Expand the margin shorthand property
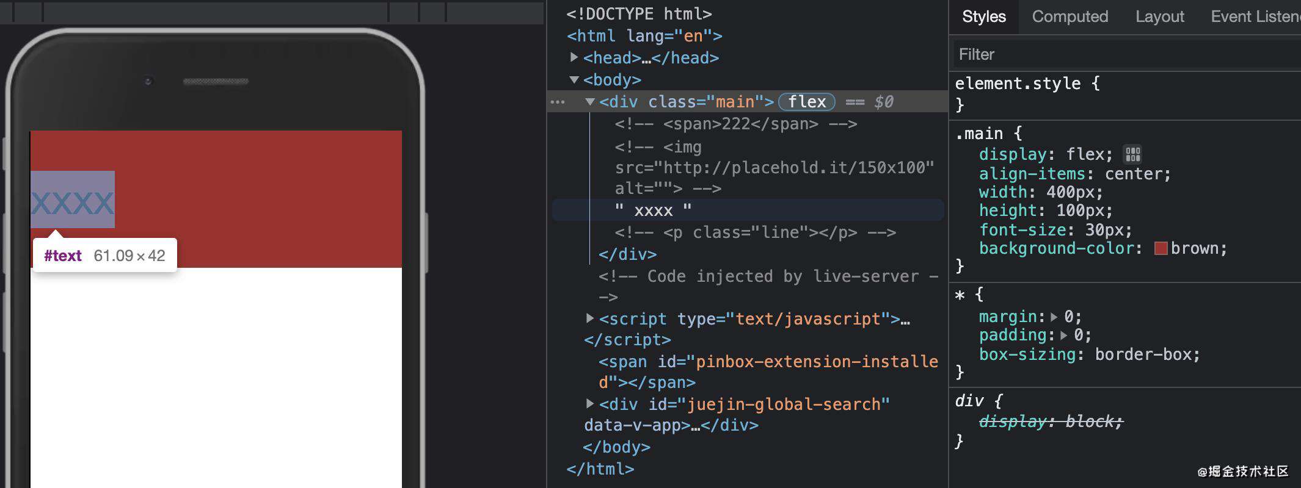 [1054, 317]
